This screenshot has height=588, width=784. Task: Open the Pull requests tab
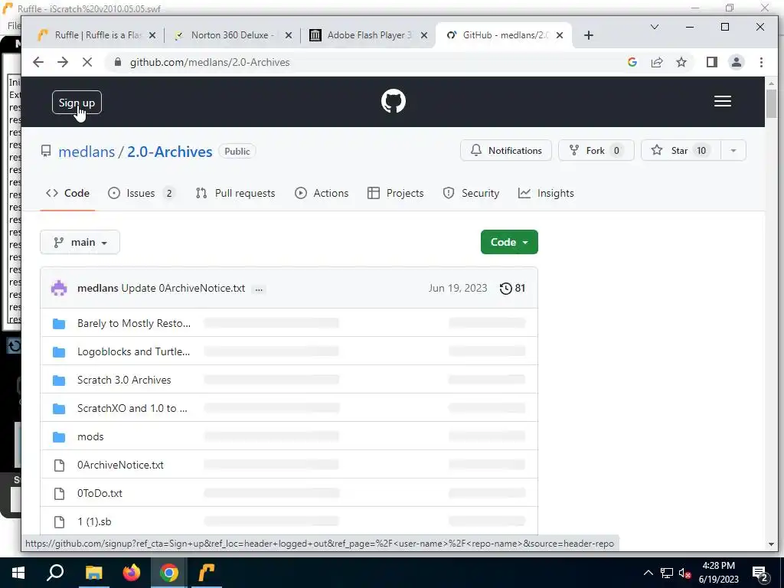(236, 193)
